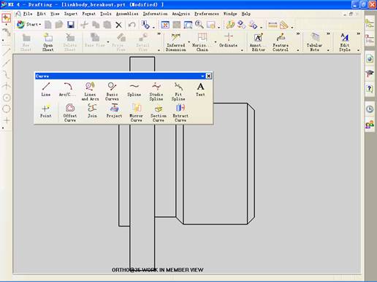This screenshot has height=282, width=377.
Task: Close the Curve floating toolbar
Action: click(209, 76)
